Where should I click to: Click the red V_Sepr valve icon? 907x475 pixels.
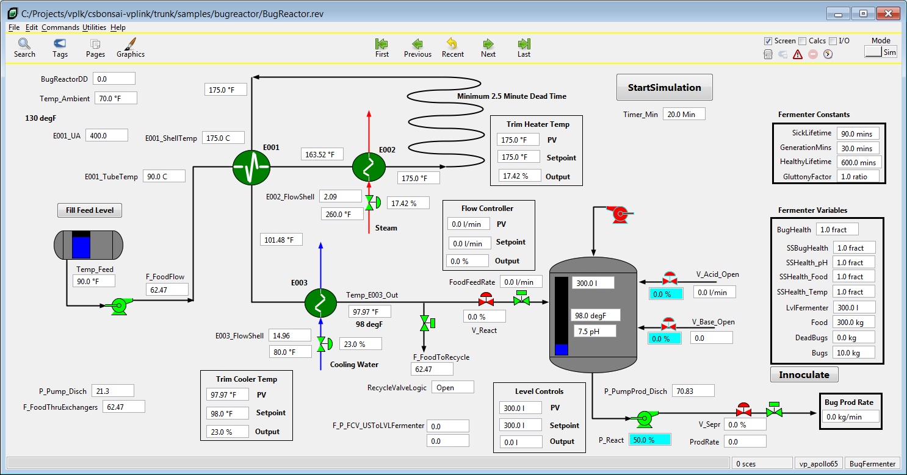[743, 409]
